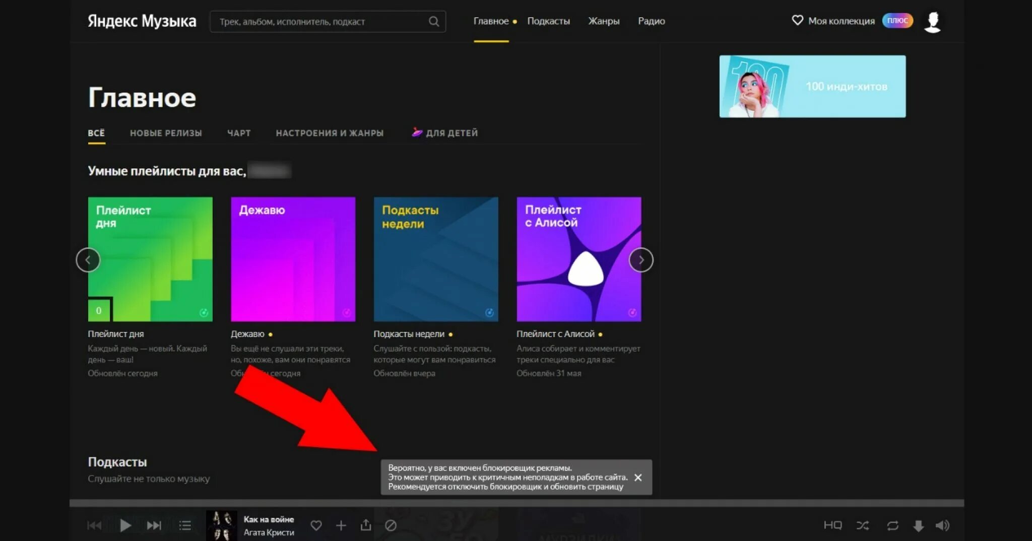1032x541 pixels.
Task: Open Моя коллекция heart icon
Action: [797, 20]
